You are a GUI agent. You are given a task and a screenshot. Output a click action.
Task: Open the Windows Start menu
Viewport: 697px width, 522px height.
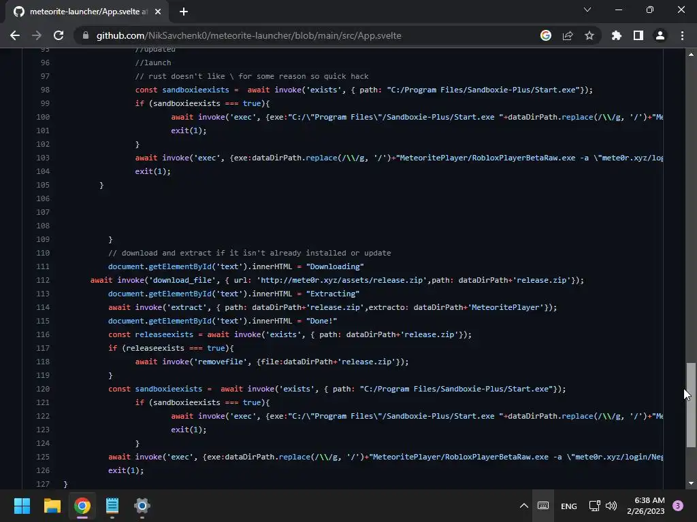pyautogui.click(x=22, y=506)
